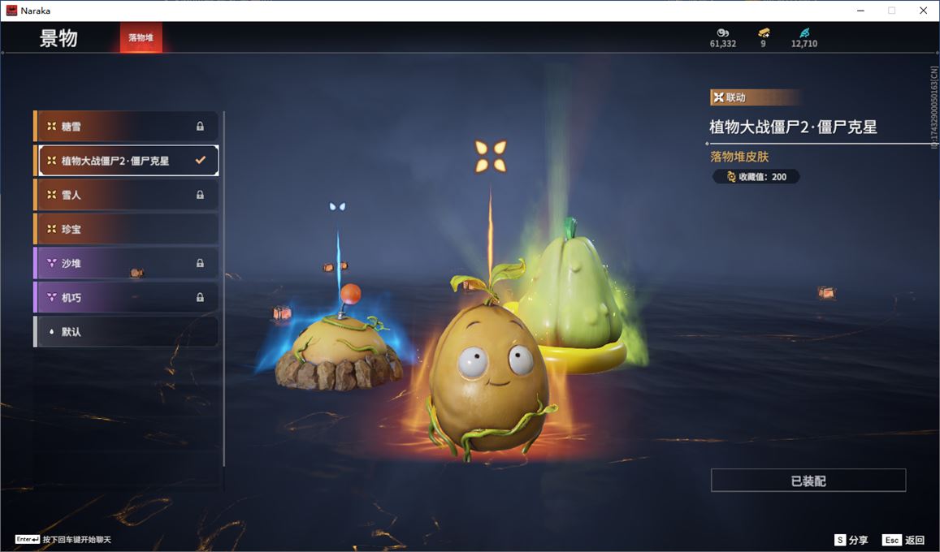The width and height of the screenshot is (940, 552).
Task: Click the gold ticket icon showing 9
Action: [764, 32]
